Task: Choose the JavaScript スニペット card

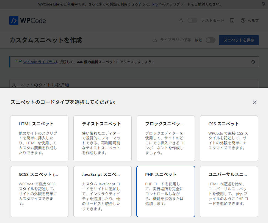Action: 102,191
